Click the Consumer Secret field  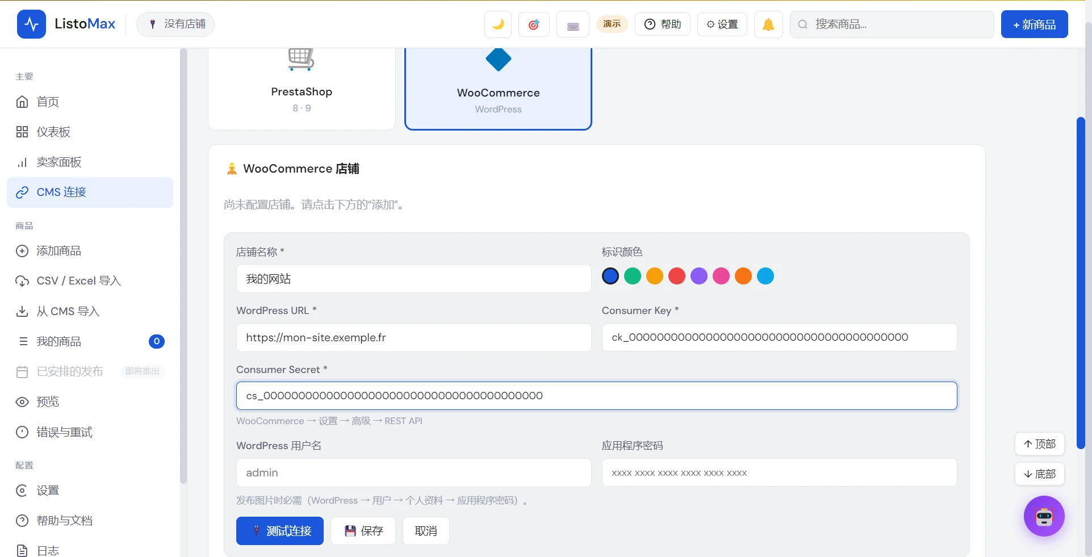click(x=596, y=396)
